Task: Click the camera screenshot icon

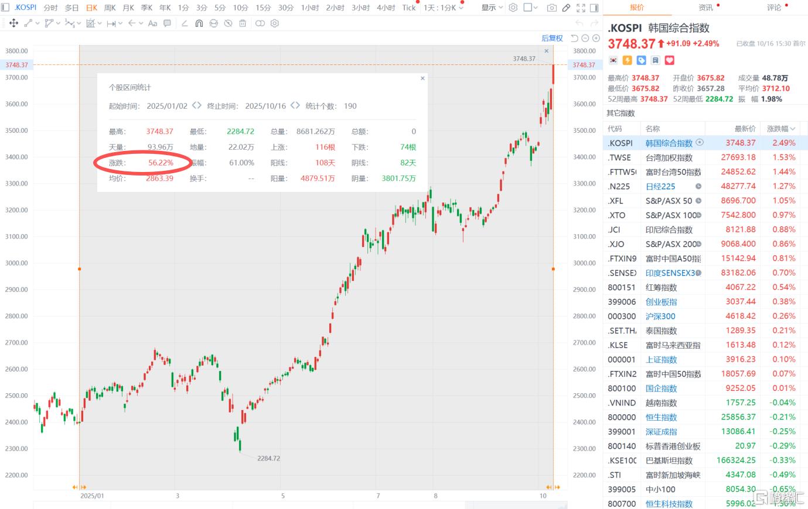Action: 551,8
